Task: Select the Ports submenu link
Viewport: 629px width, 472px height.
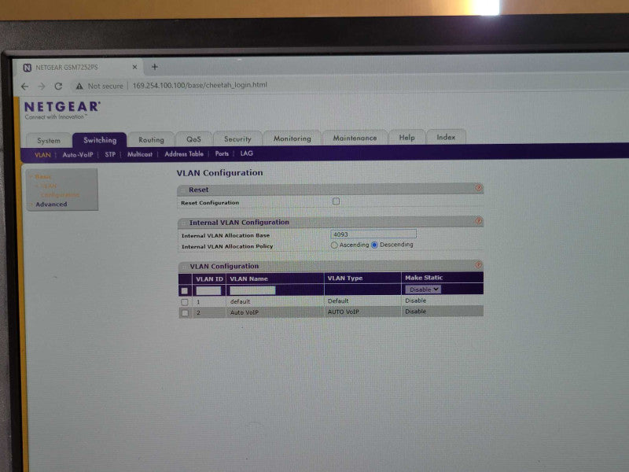Action: coord(222,153)
